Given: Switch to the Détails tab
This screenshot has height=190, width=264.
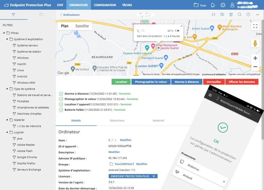Looking at the screenshot, I should [76, 121].
